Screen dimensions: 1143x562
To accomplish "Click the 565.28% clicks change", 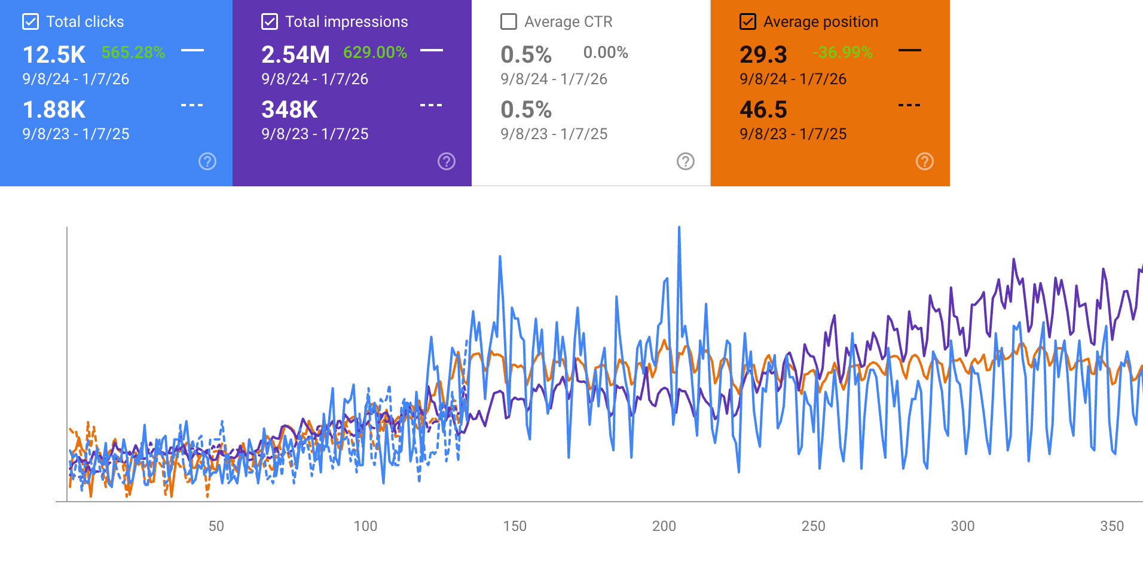I will pos(133,53).
